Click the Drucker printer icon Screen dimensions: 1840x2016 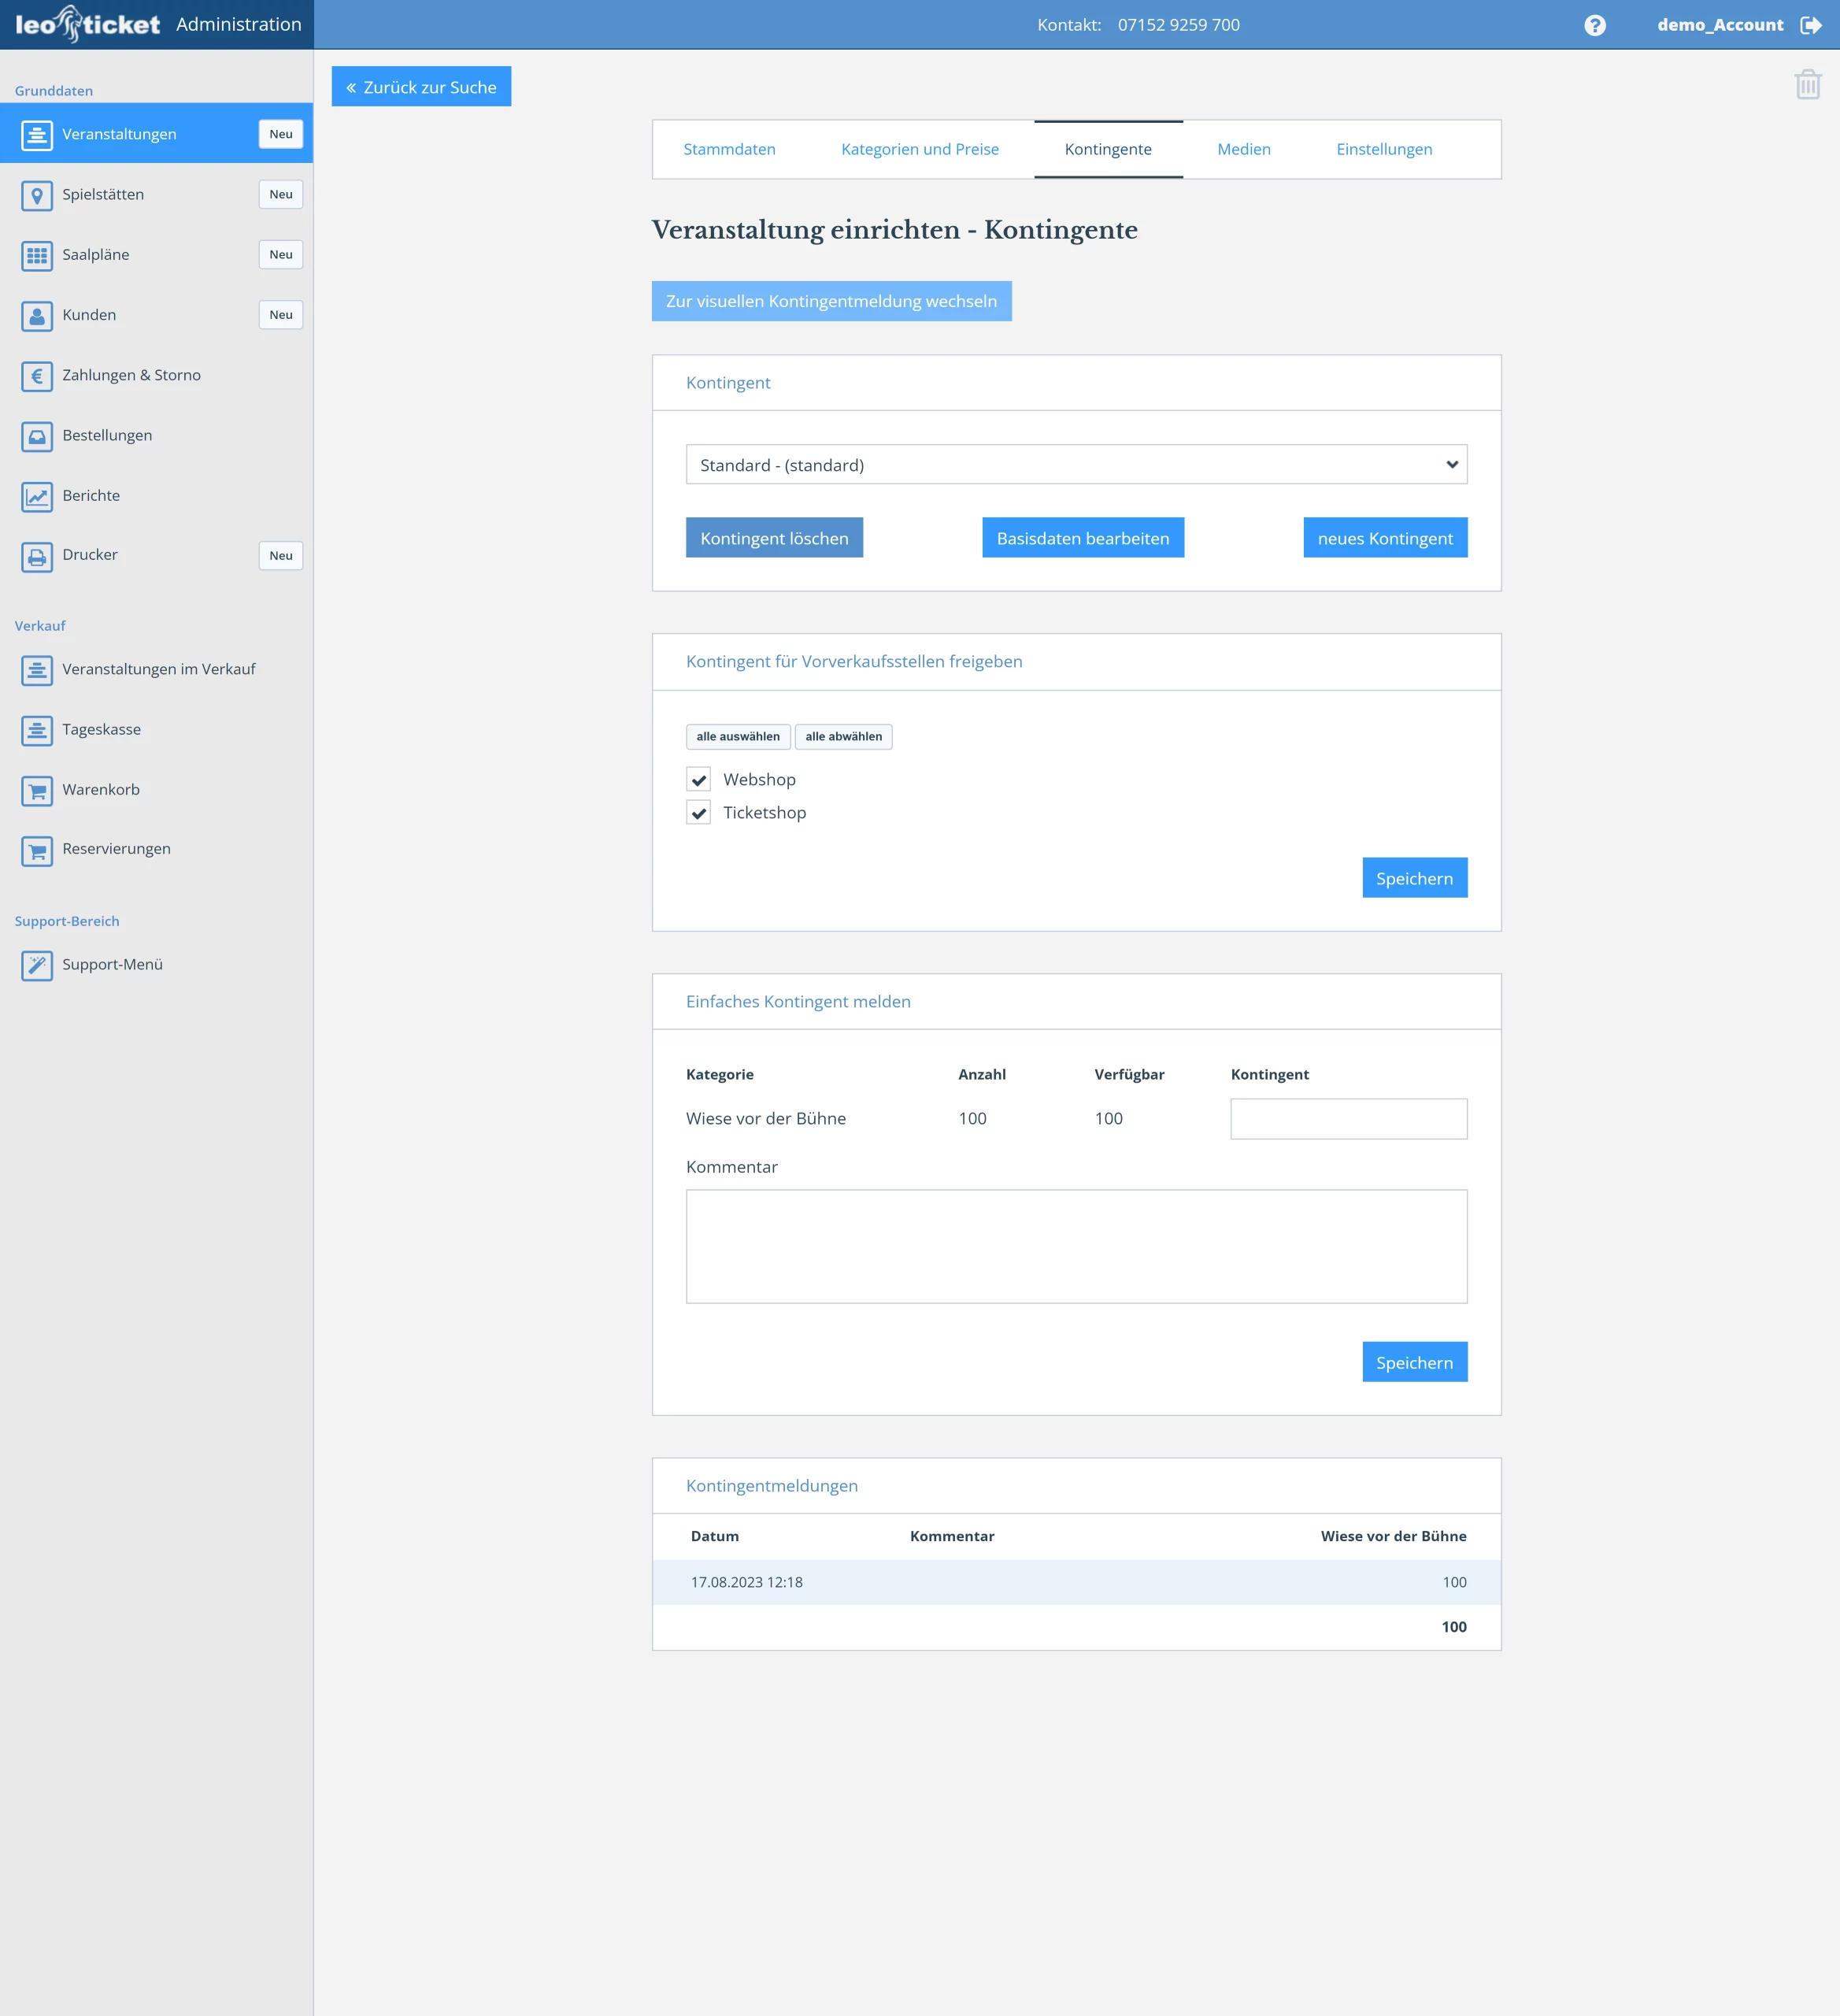tap(37, 556)
